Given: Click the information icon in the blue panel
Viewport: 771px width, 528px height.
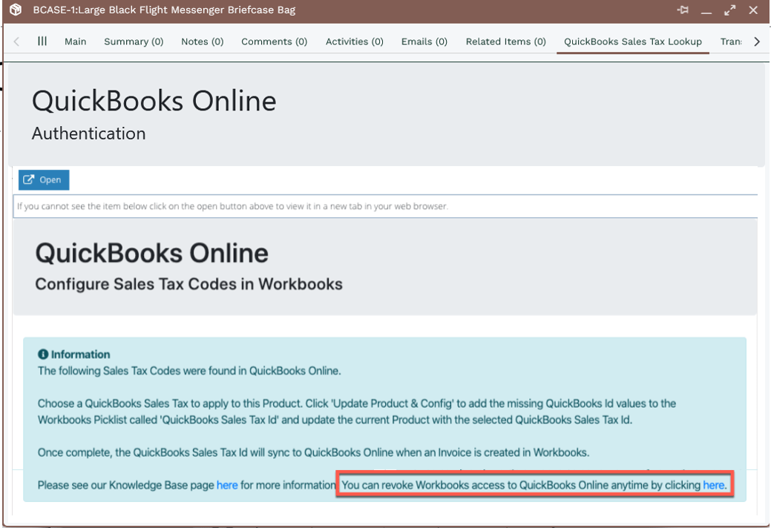Looking at the screenshot, I should (x=43, y=354).
